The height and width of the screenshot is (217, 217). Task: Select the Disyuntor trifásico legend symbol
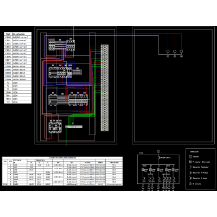[190, 173]
